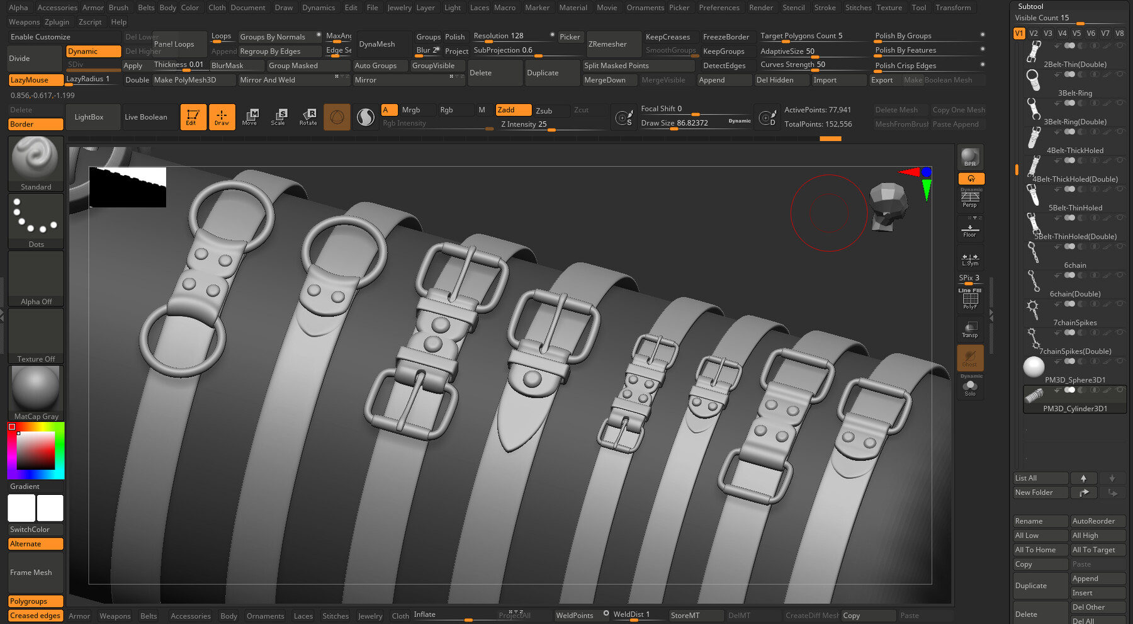Open the Ornaments menu in the bottom bar
The height and width of the screenshot is (624, 1133).
(x=265, y=616)
